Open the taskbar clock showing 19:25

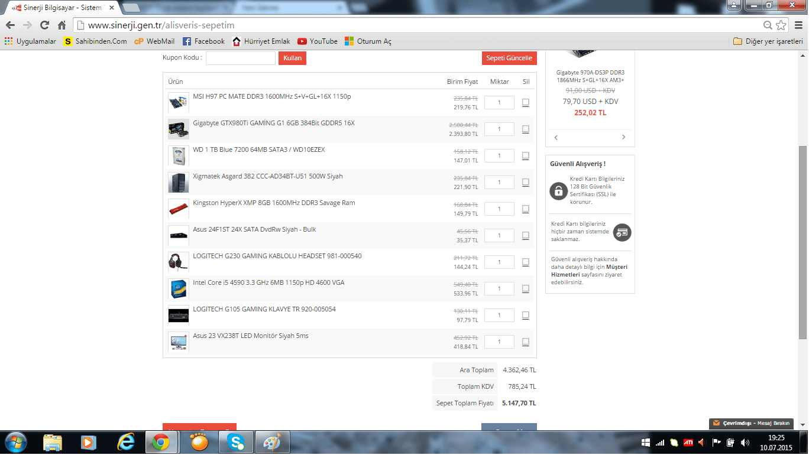point(776,442)
